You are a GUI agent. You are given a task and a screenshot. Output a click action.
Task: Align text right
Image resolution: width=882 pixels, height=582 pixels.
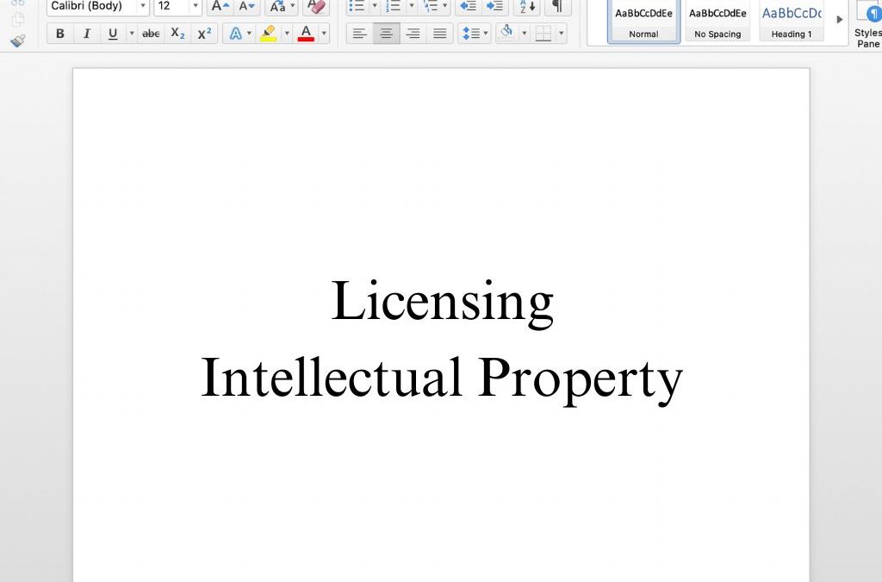point(413,34)
